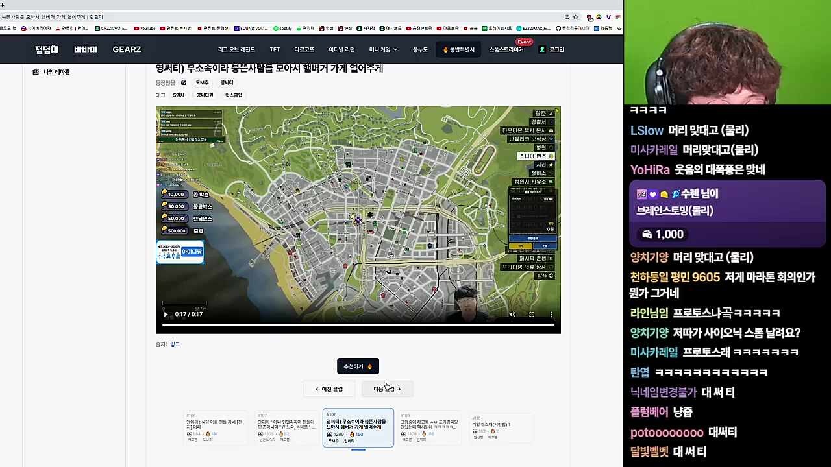Open the 바바미 nav link

(x=85, y=49)
